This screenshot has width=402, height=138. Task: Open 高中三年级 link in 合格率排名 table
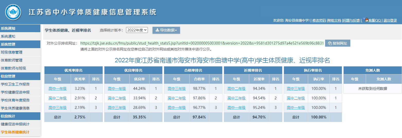click(x=177, y=89)
